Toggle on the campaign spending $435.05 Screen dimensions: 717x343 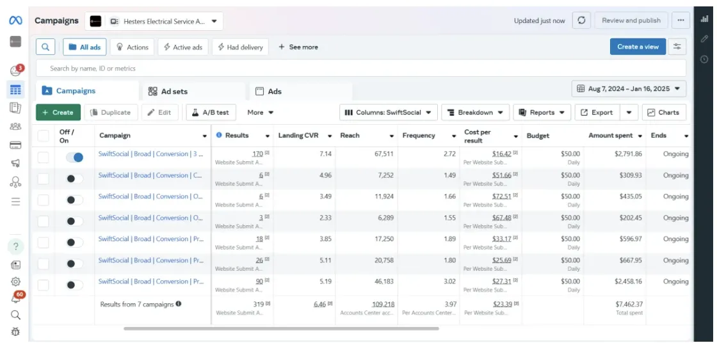74,200
